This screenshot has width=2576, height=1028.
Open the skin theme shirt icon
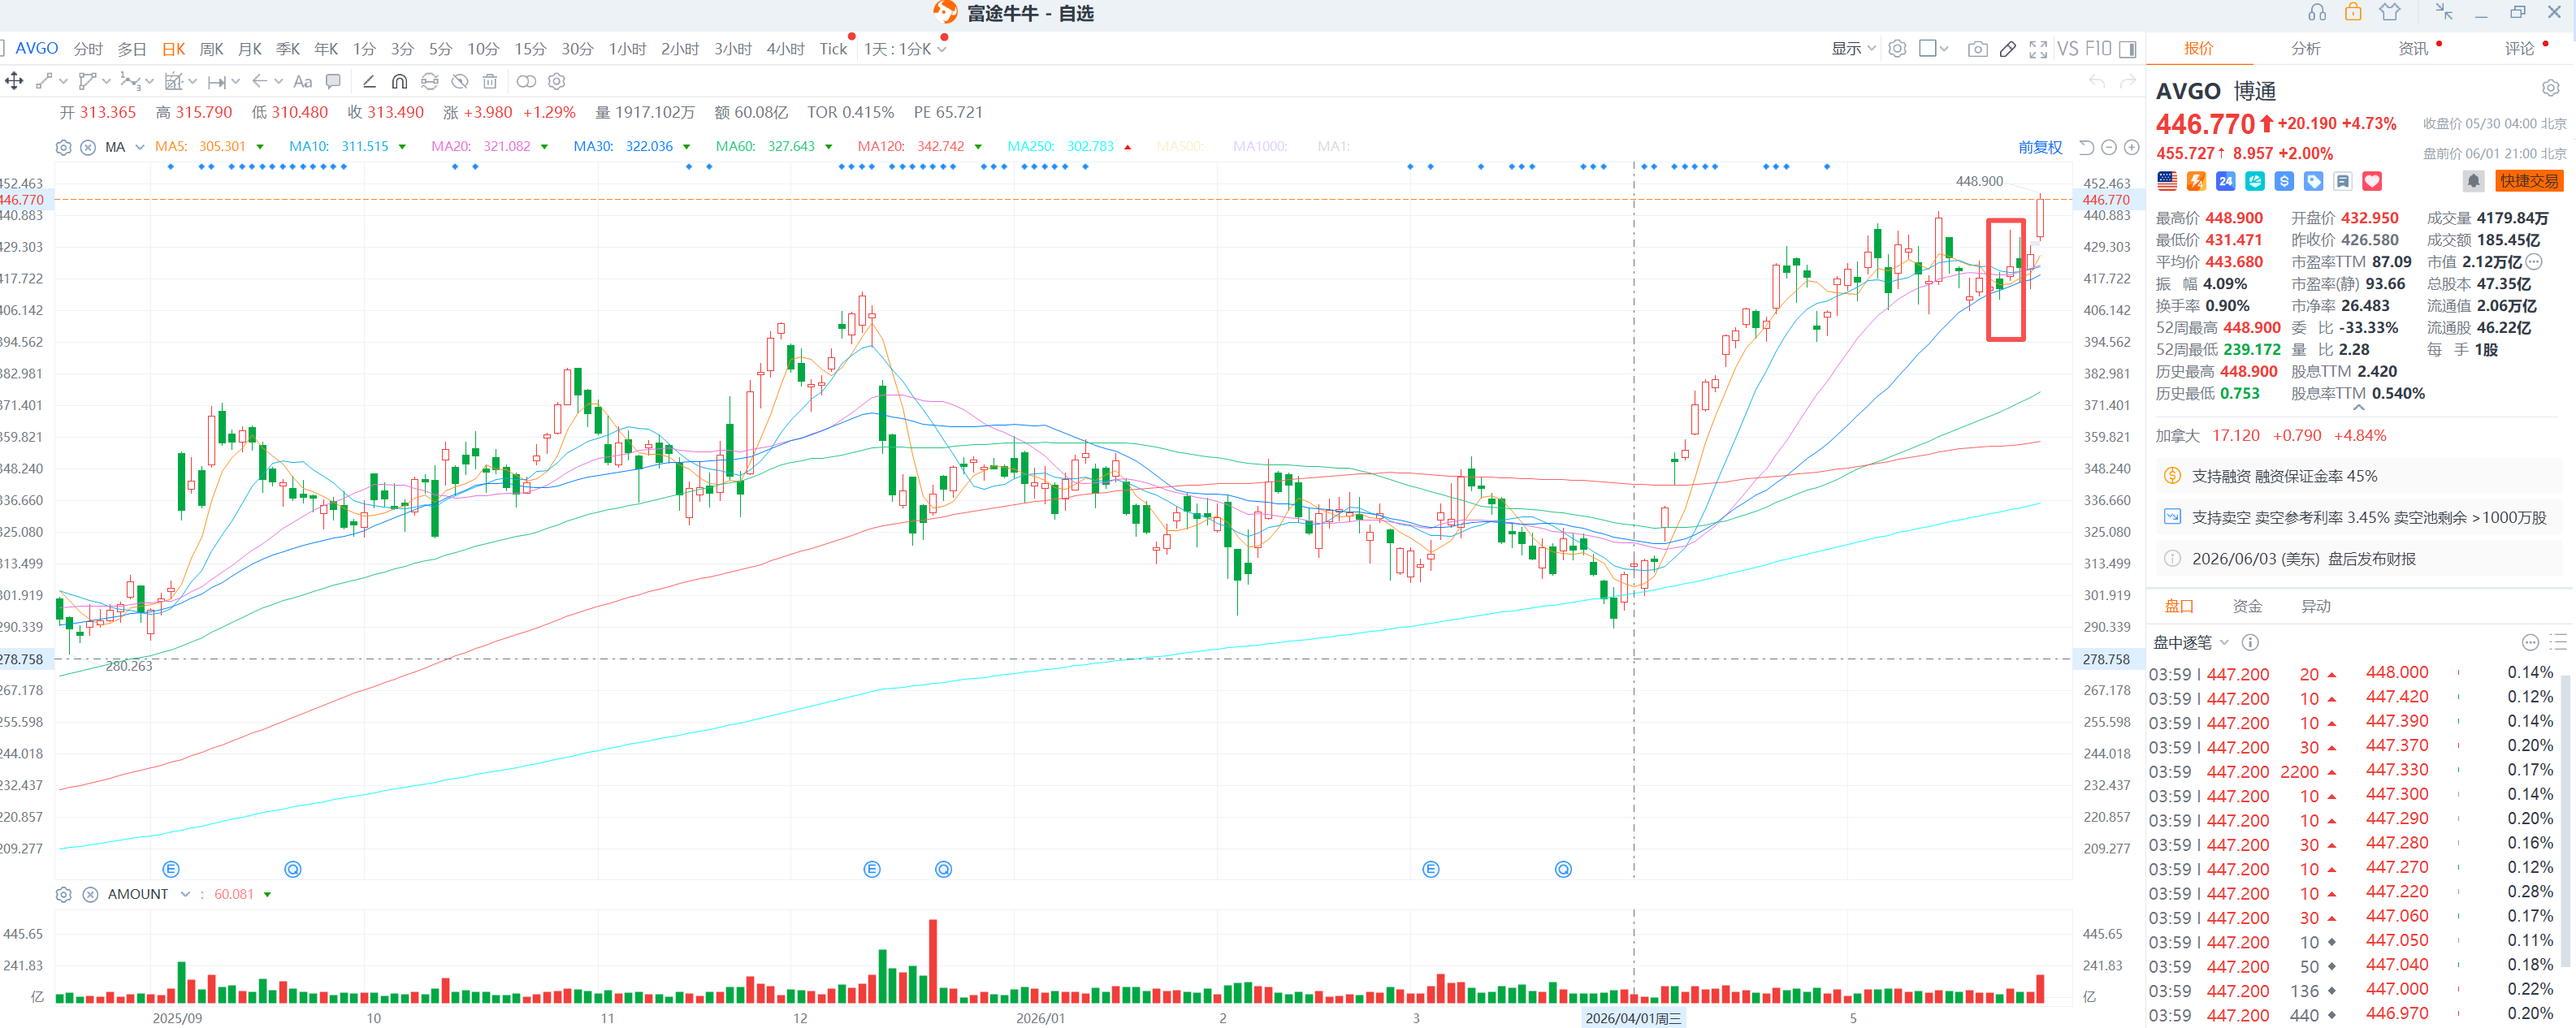tap(2390, 12)
